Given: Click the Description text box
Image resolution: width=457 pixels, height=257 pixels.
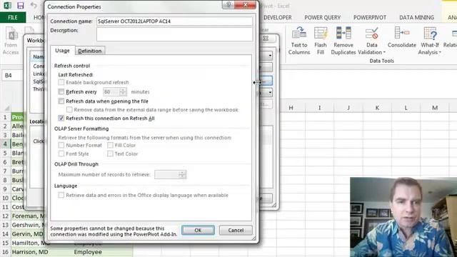Looking at the screenshot, I should click(x=174, y=34).
